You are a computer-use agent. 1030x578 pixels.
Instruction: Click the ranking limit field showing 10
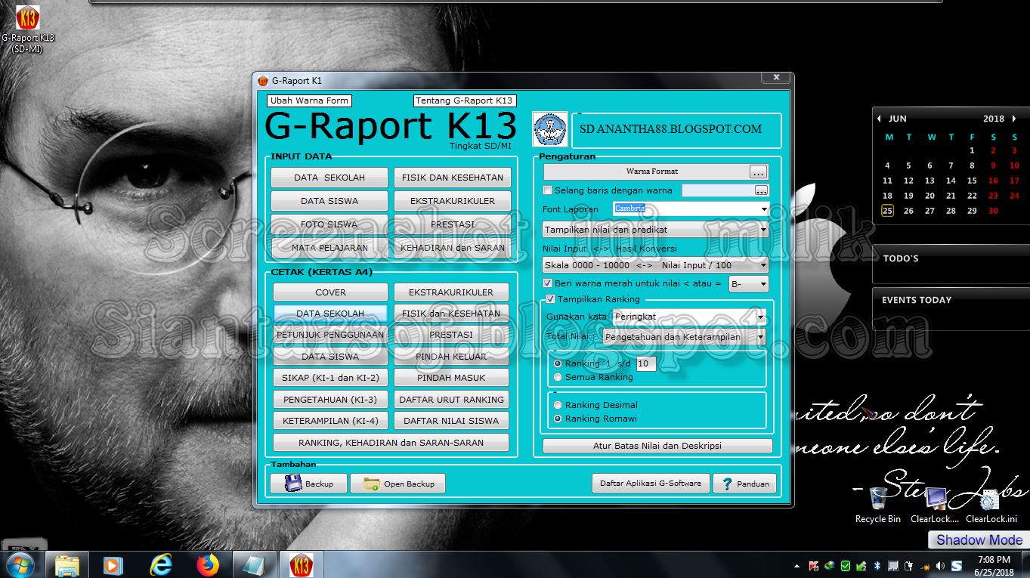pos(645,363)
